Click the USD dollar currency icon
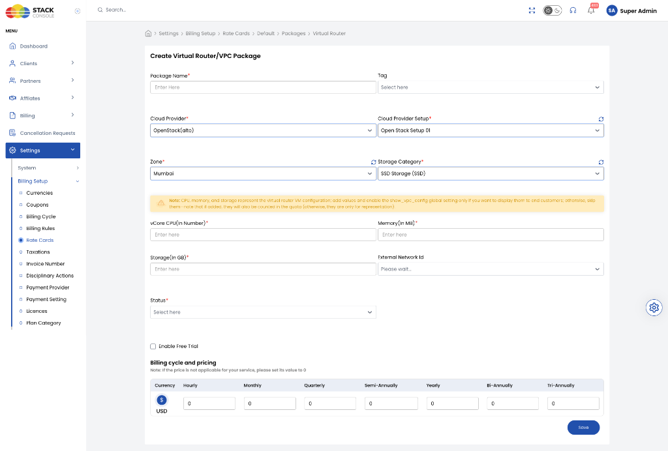Screen dimensions: 668x451 162,400
